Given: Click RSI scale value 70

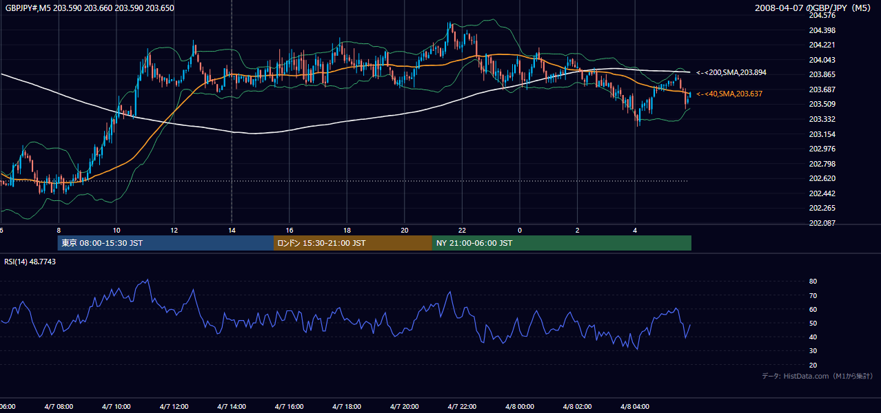Looking at the screenshot, I should click(813, 295).
